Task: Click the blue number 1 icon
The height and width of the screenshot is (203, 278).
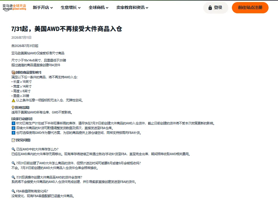Action: [x=14, y=123]
